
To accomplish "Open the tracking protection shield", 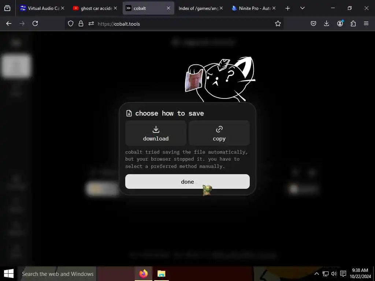I will pos(71,23).
